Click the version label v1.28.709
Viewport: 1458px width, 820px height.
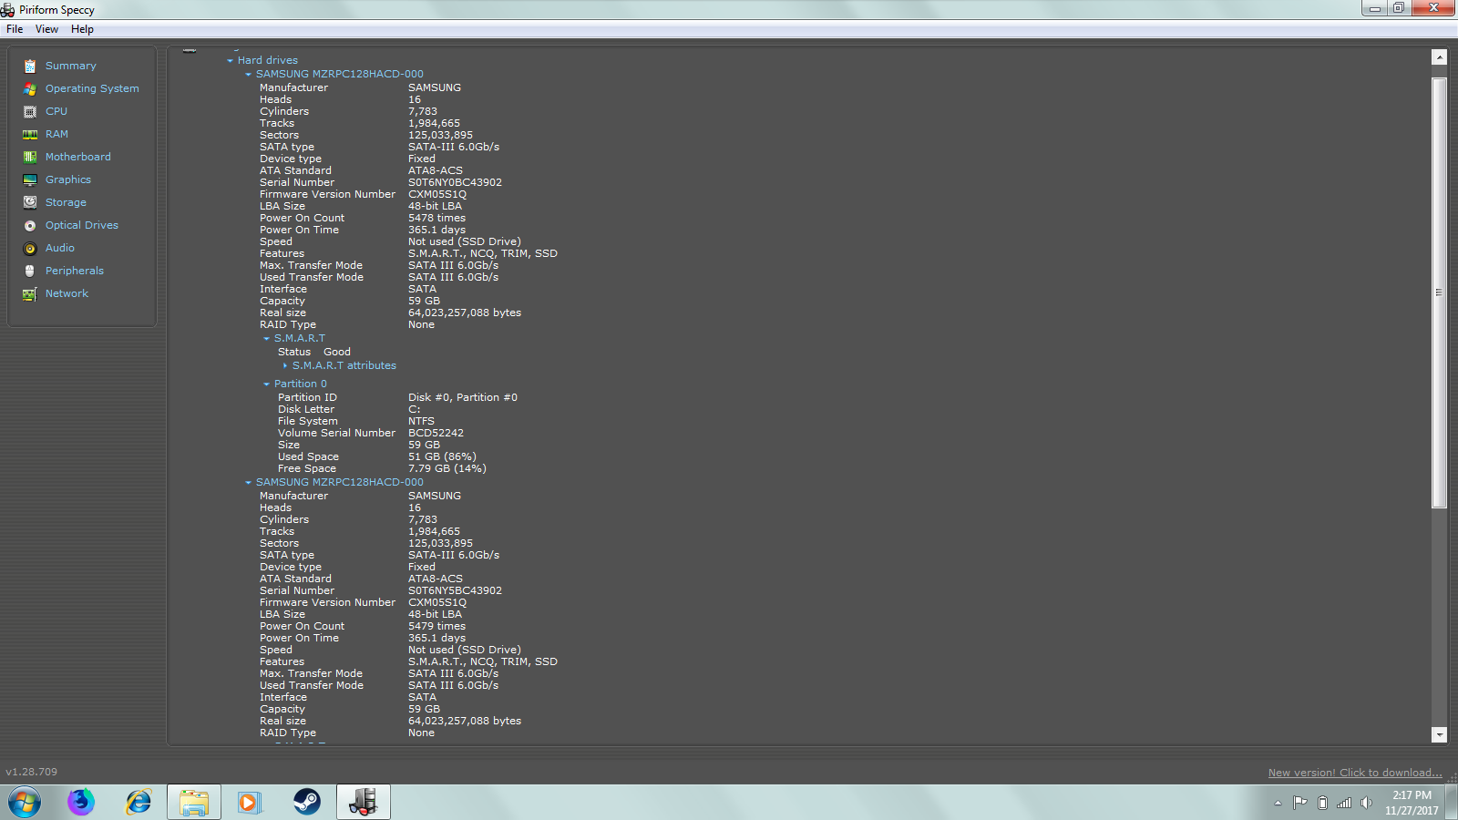click(x=31, y=772)
